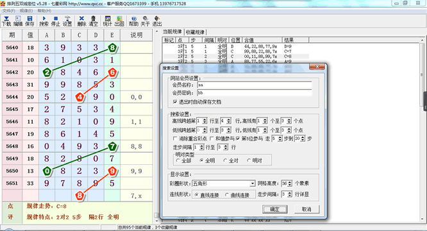Click the 删除 delete toolbar icon
Image resolution: width=427 pixels, height=231 pixels.
pyautogui.click(x=81, y=21)
